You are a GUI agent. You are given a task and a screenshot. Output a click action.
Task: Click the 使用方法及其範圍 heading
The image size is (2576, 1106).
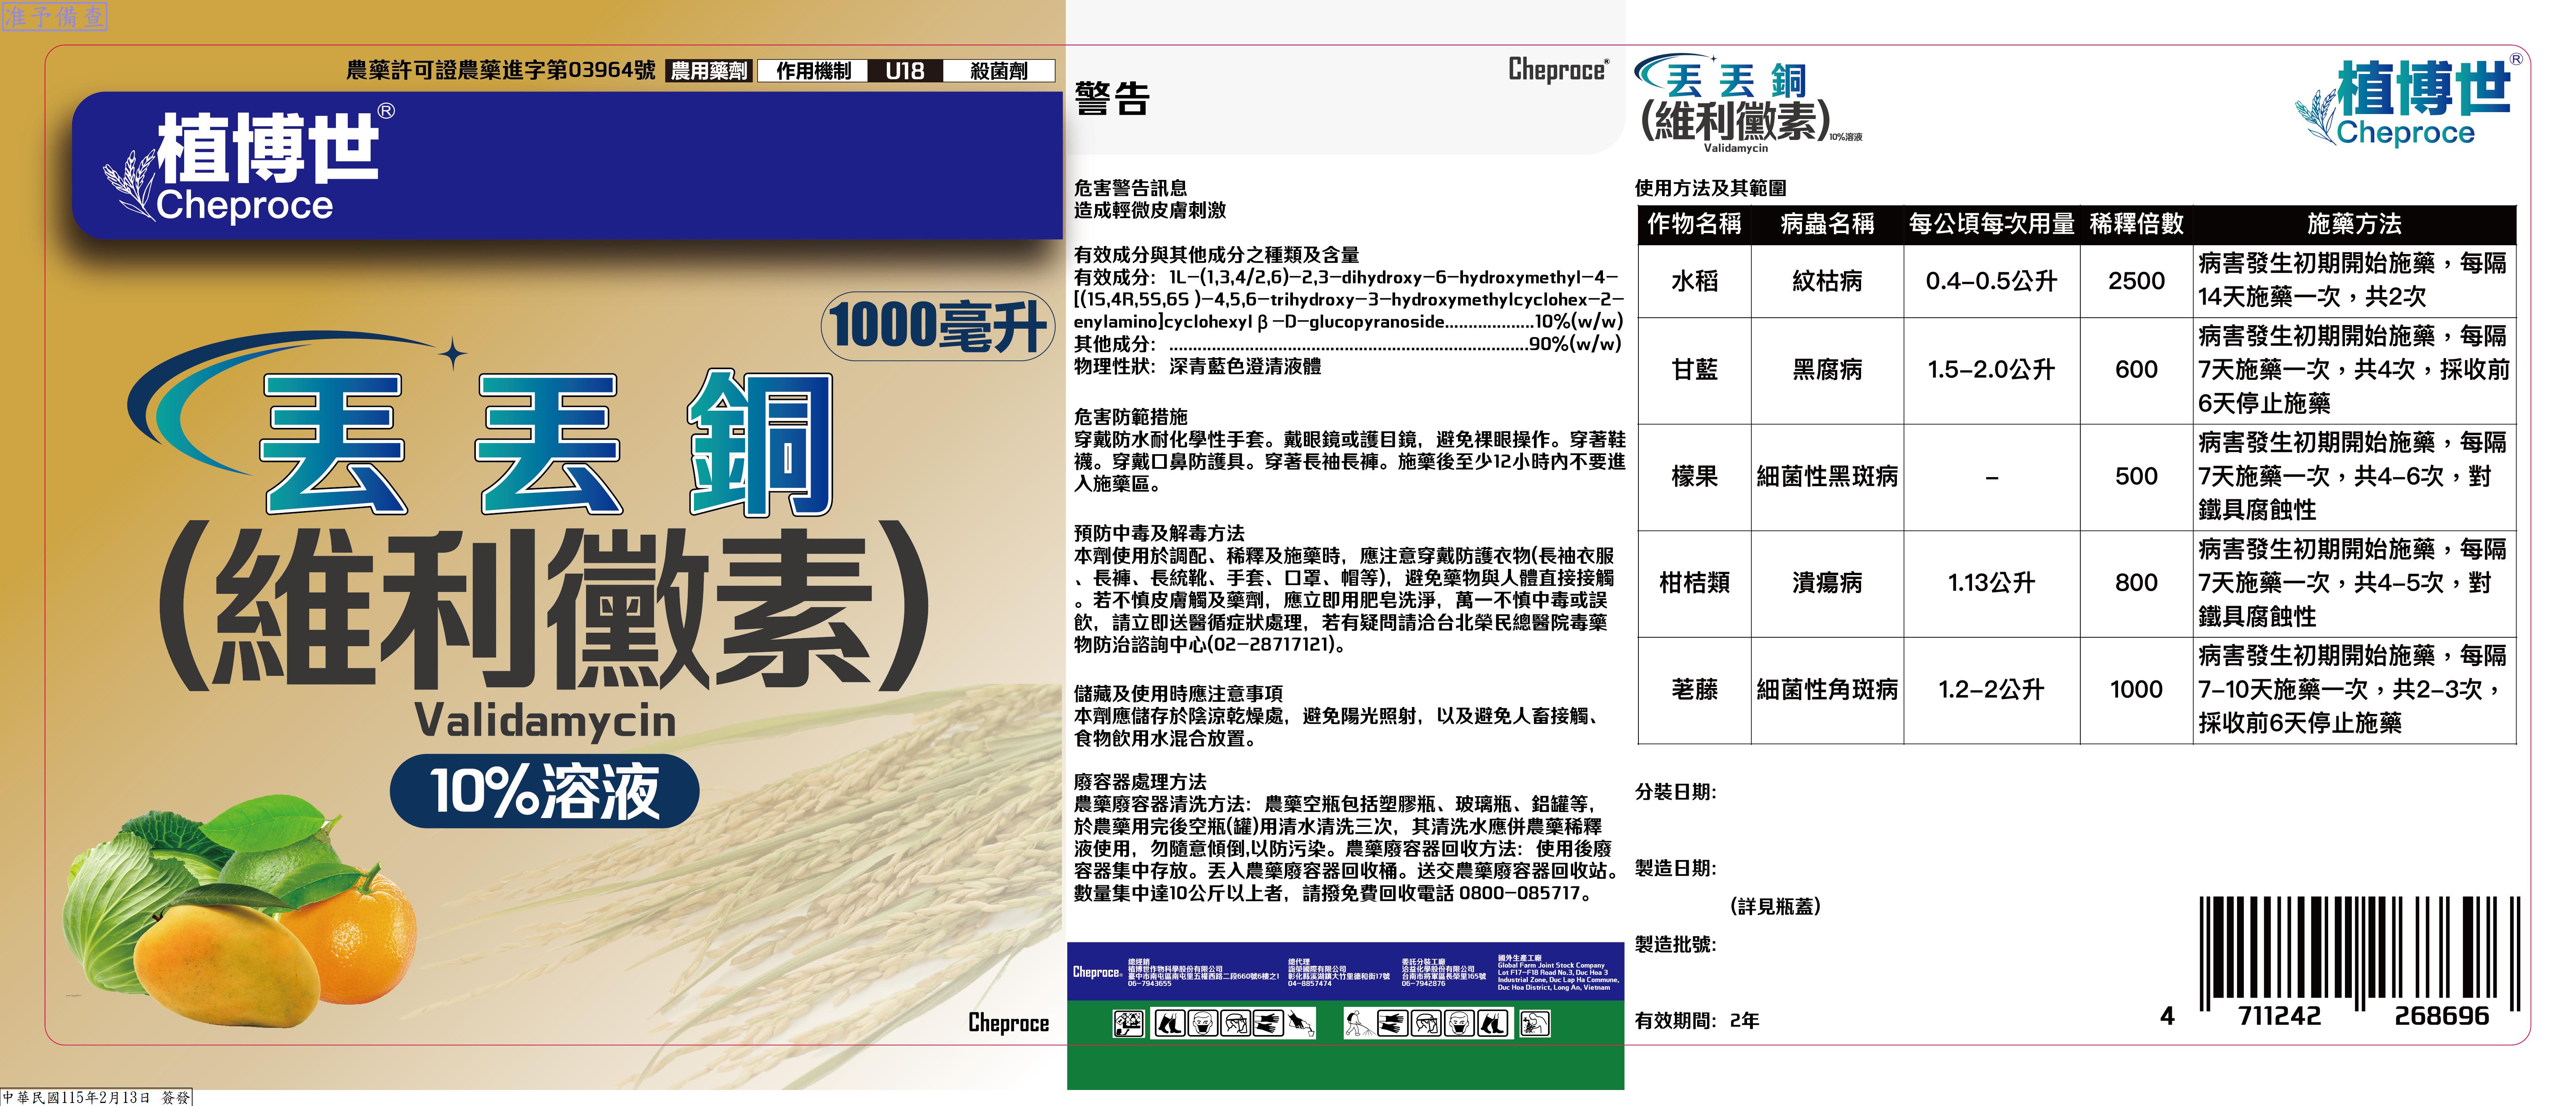(1711, 188)
